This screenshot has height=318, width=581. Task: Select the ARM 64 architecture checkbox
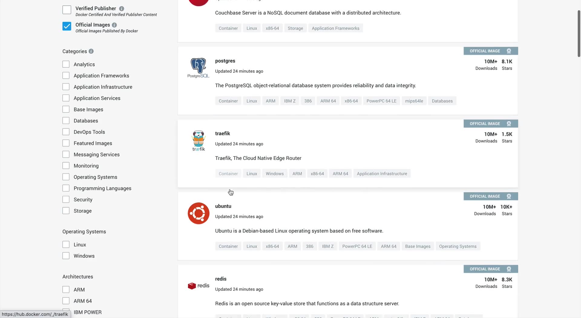click(66, 301)
